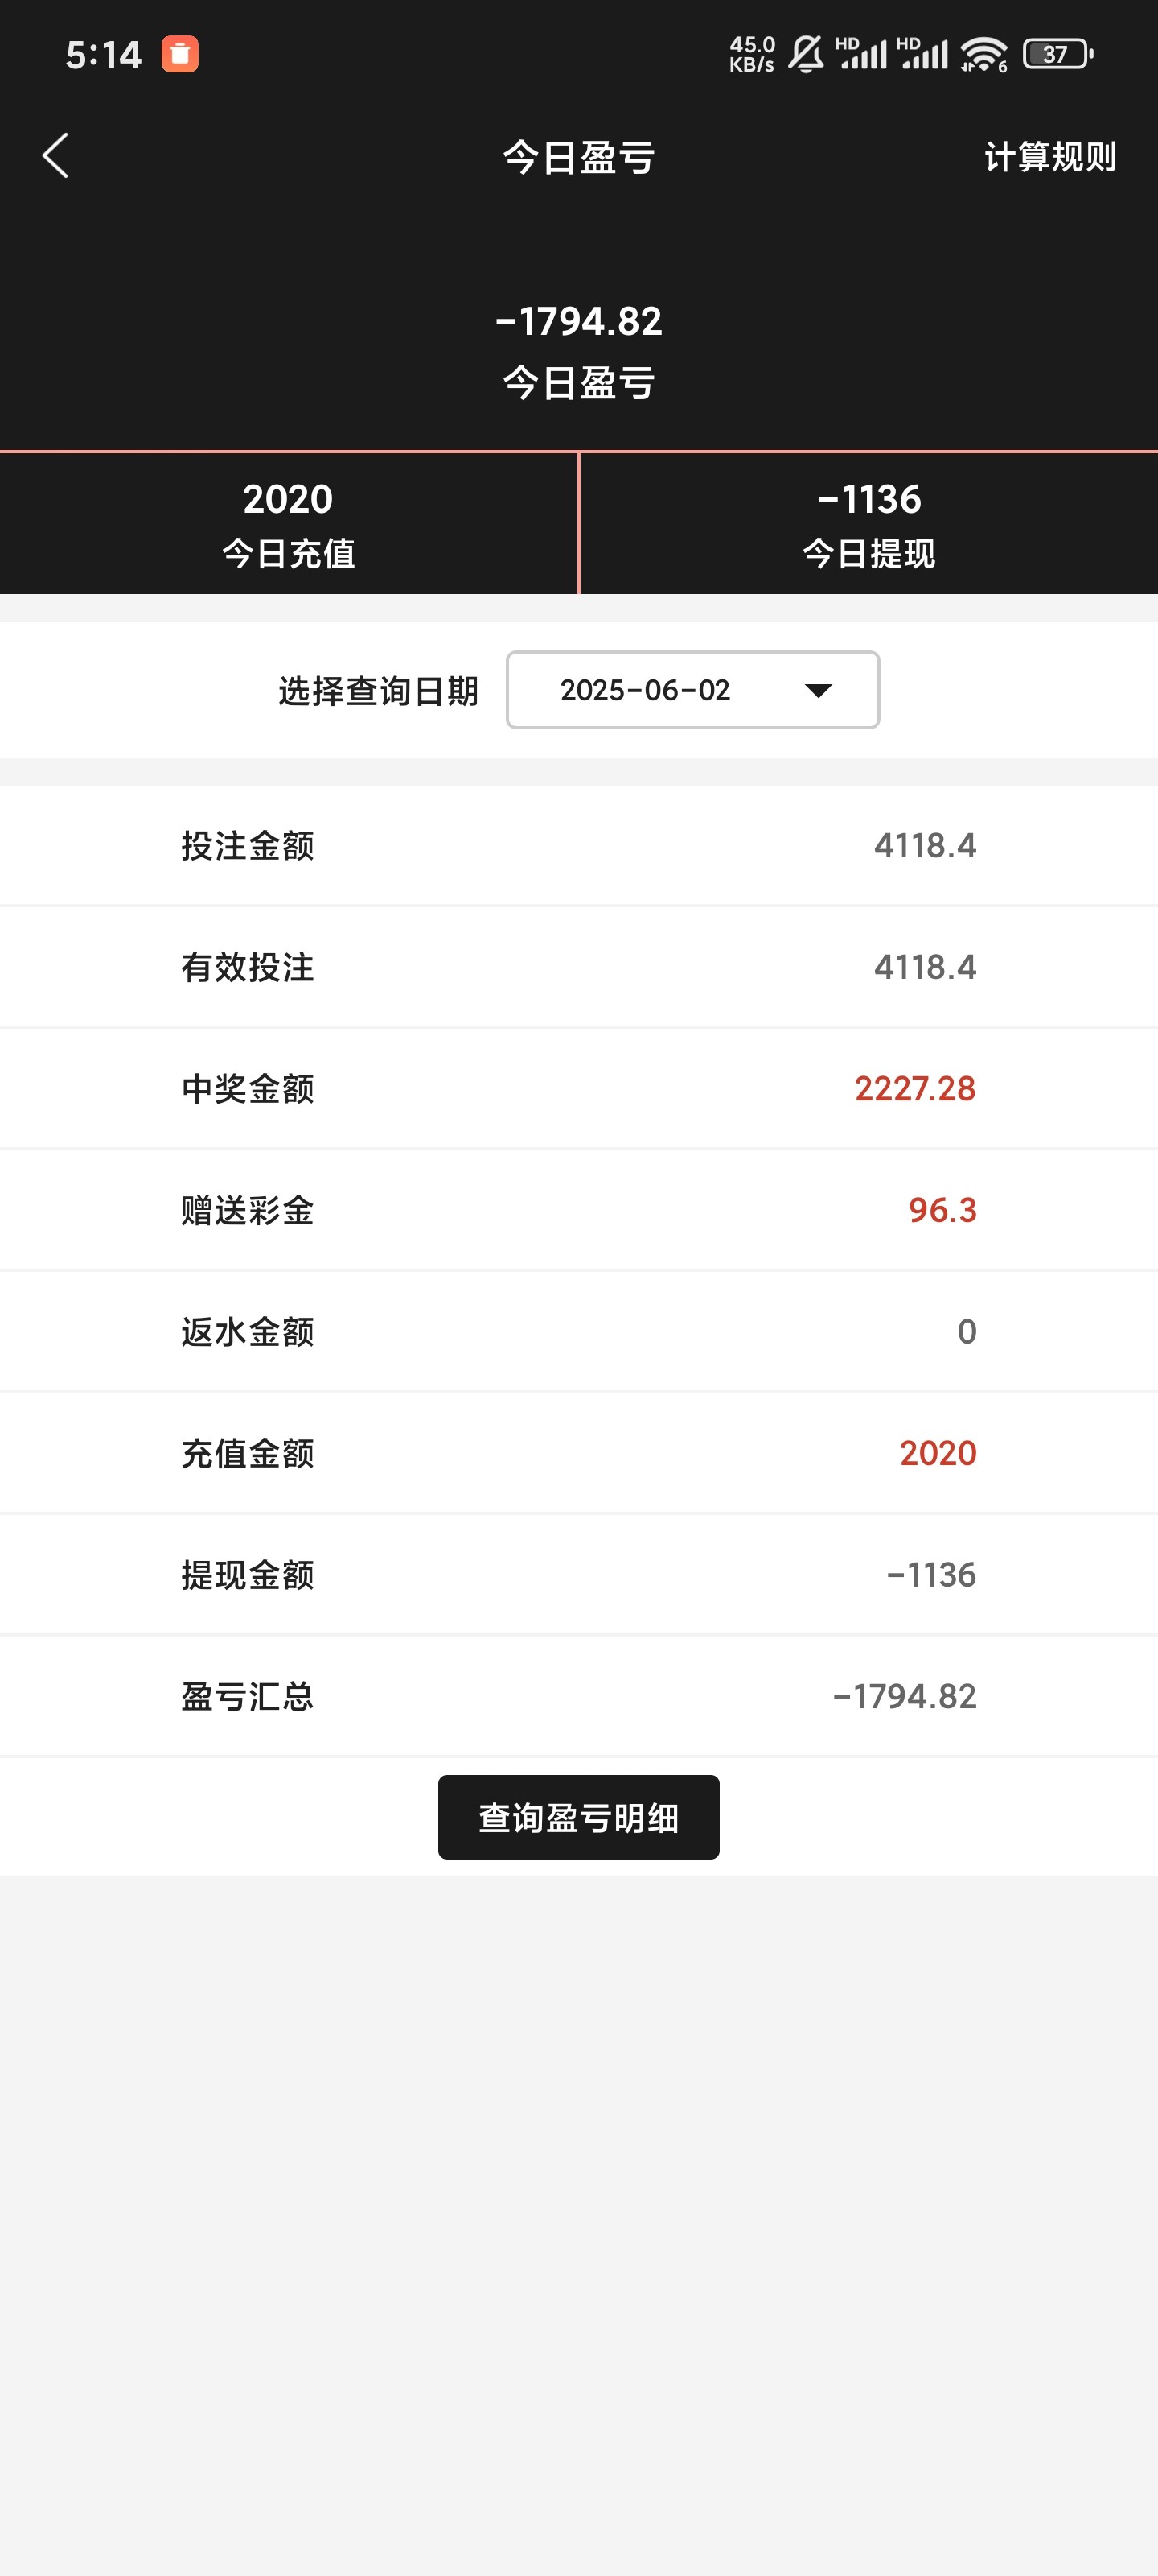The height and width of the screenshot is (2576, 1158).
Task: Select the 投注金额 row
Action: (x=578, y=846)
